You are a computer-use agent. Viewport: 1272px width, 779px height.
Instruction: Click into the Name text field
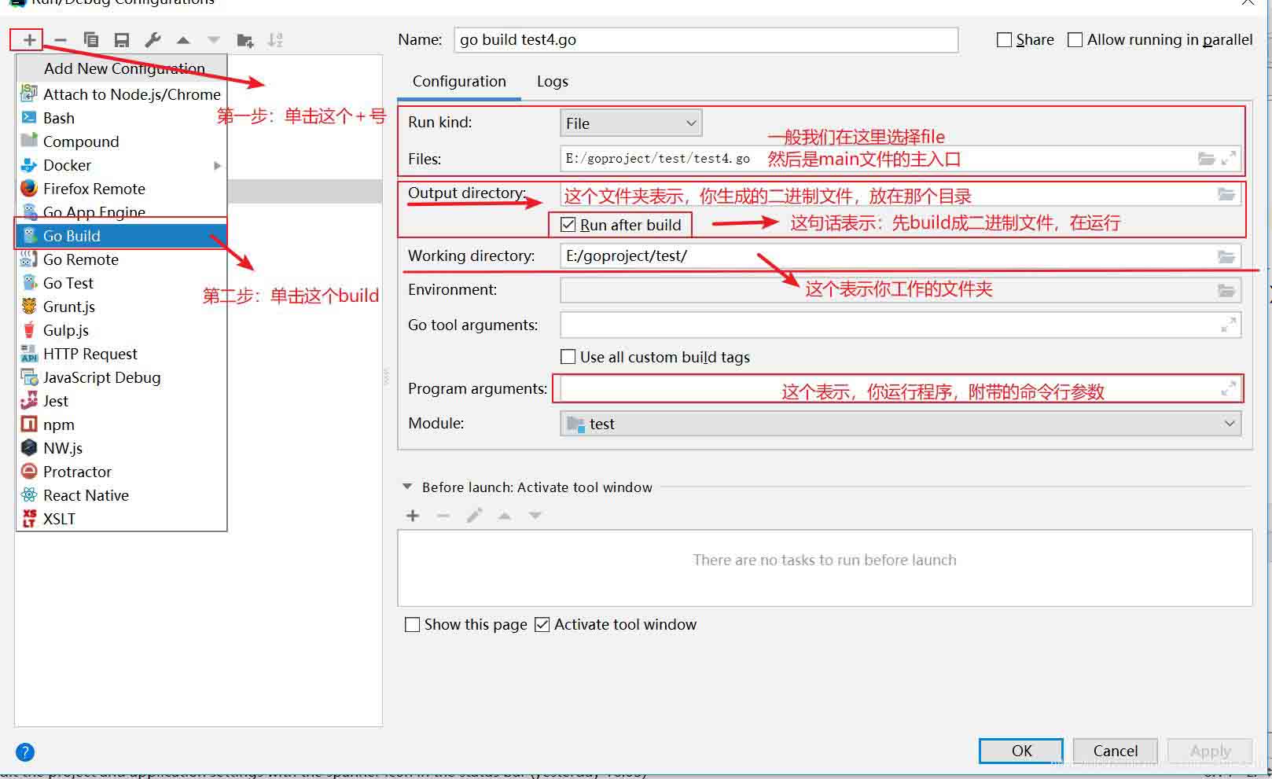(x=705, y=40)
